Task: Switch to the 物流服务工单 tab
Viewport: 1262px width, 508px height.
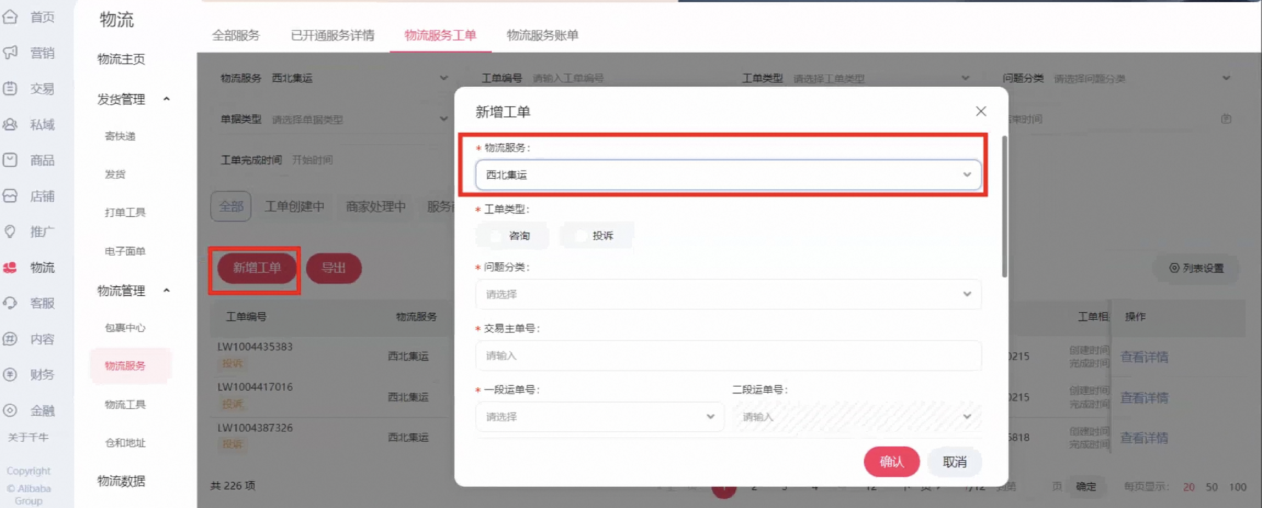Action: click(440, 36)
